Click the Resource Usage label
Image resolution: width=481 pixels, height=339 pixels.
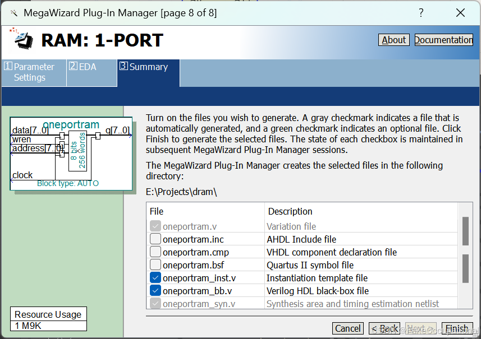point(48,314)
